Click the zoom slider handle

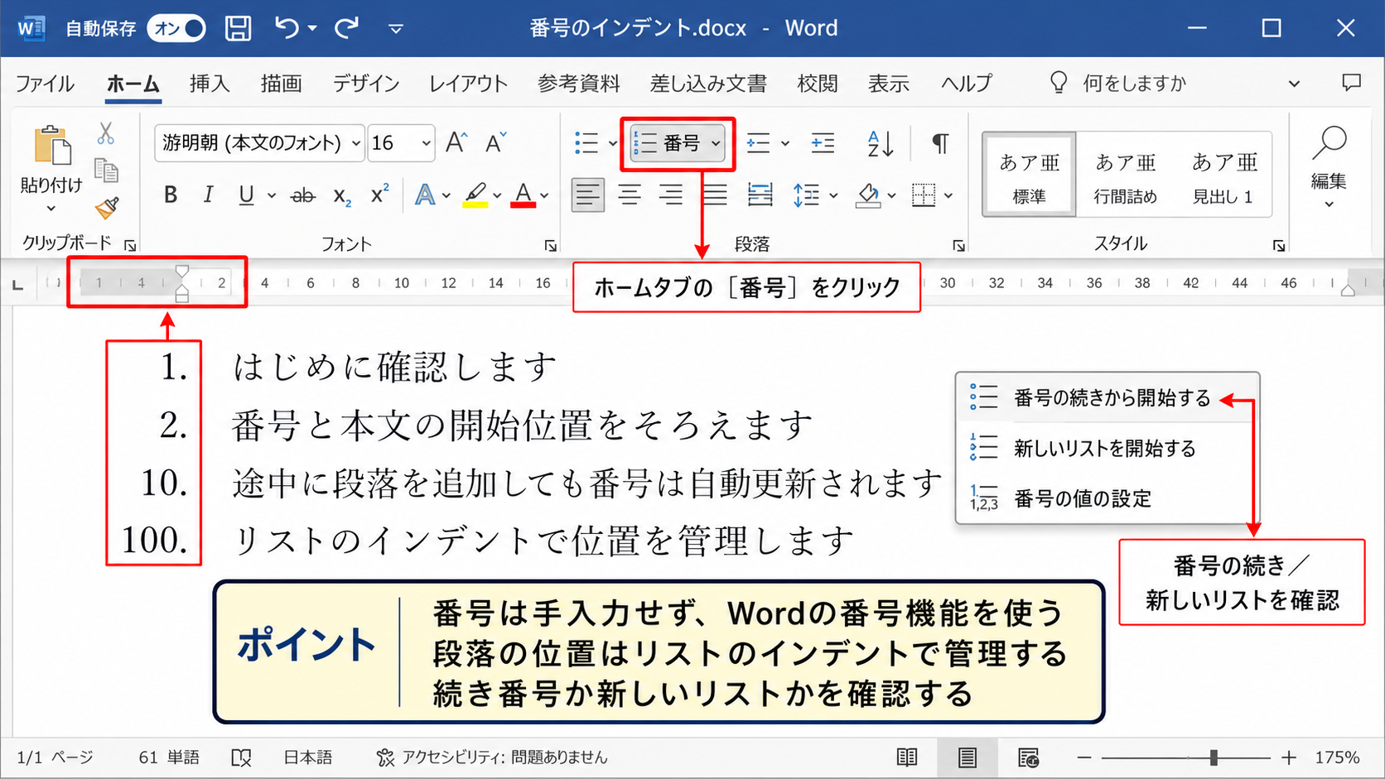[x=1214, y=757]
